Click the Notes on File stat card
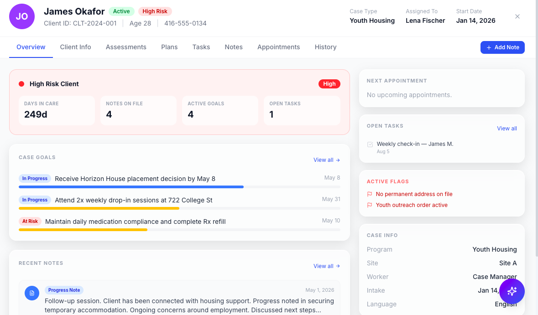 [138, 110]
